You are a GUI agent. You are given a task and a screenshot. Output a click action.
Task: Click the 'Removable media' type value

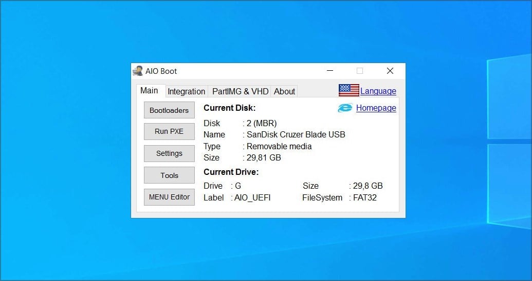click(279, 146)
